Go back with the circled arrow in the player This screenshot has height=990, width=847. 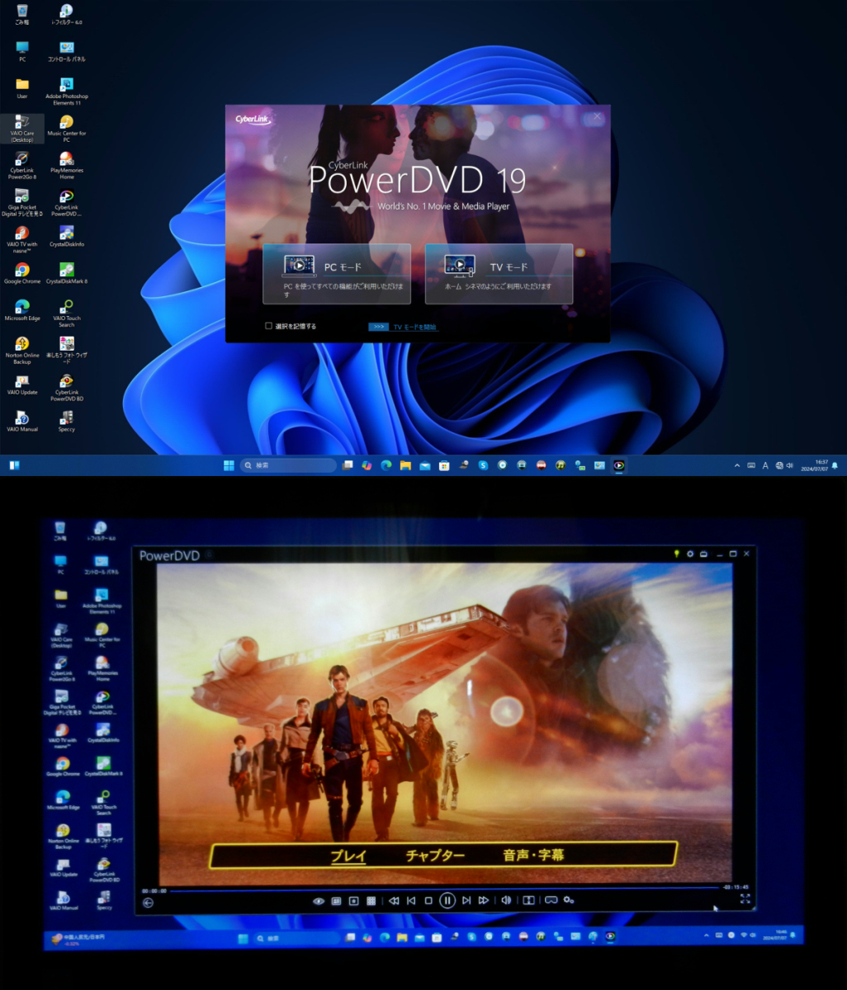[x=148, y=903]
